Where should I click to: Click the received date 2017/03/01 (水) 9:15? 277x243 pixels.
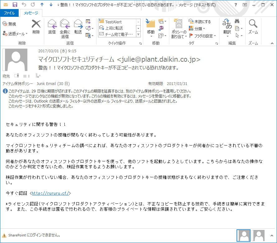(x=57, y=51)
